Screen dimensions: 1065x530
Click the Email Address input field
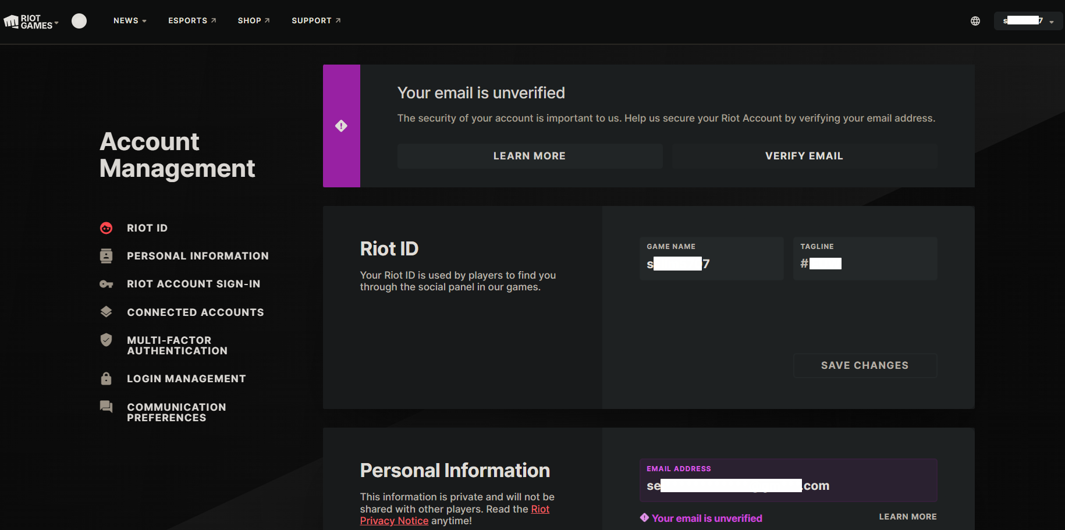pos(788,480)
